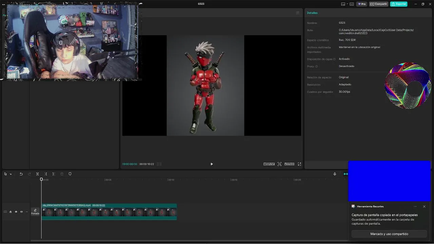The image size is (434, 244).
Task: Click the Compartir button
Action: 379,4
